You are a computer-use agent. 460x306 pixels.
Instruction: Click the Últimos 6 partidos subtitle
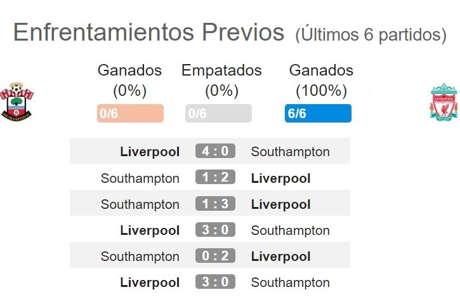click(x=371, y=34)
